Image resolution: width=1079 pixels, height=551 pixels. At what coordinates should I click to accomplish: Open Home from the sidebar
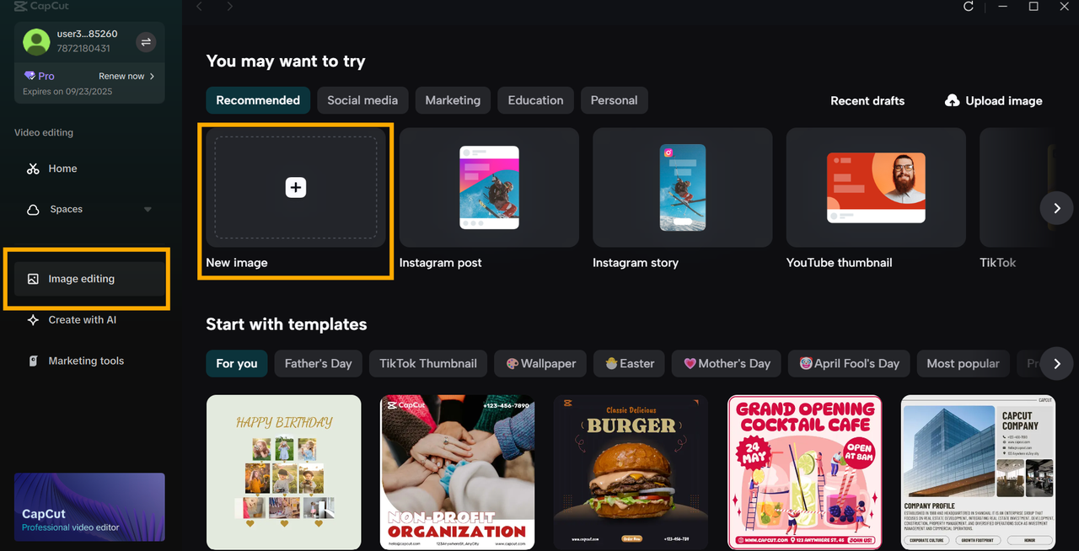(62, 169)
